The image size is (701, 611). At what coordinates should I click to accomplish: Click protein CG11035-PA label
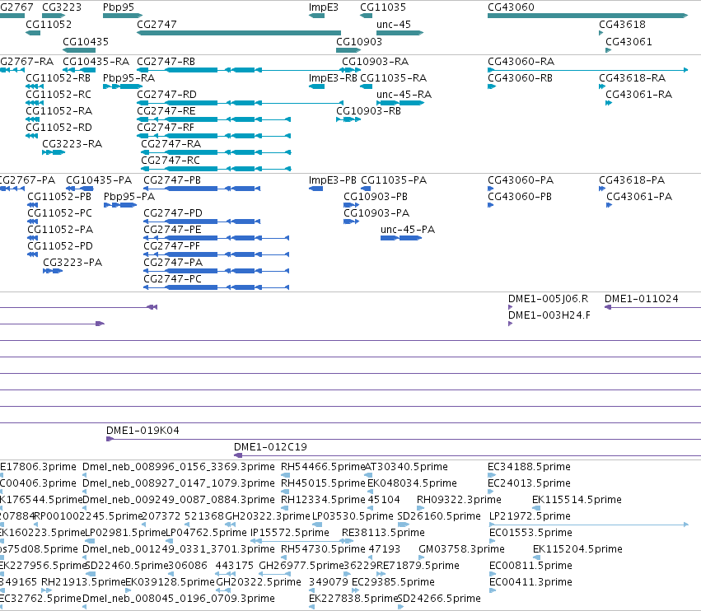coord(394,180)
